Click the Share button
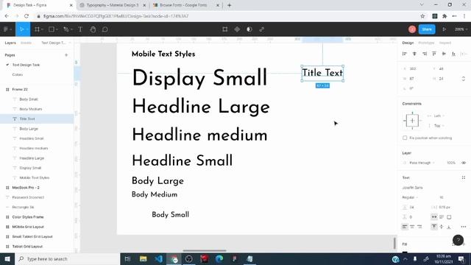Image resolution: width=471 pixels, height=265 pixels. [x=427, y=29]
